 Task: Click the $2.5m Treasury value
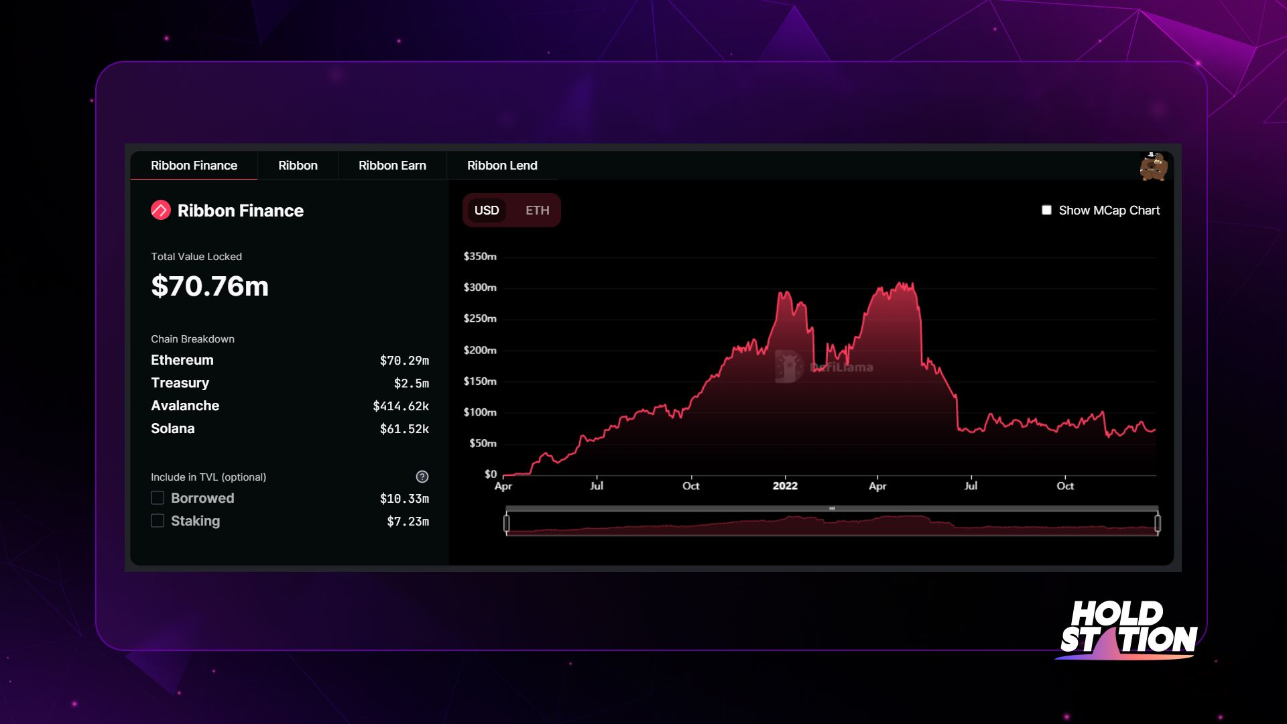[412, 383]
